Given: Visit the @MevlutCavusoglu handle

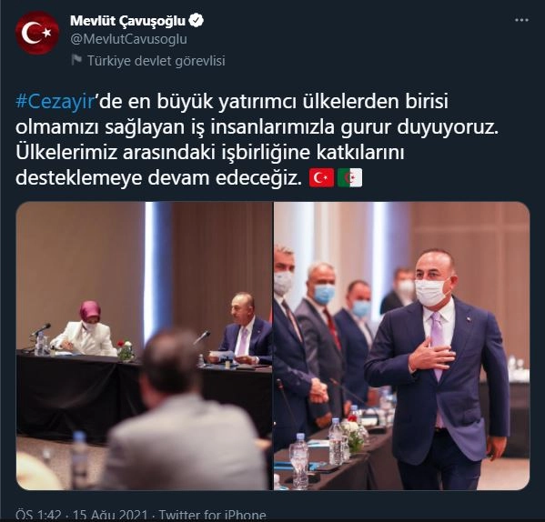Looking at the screenshot, I should pos(128,39).
